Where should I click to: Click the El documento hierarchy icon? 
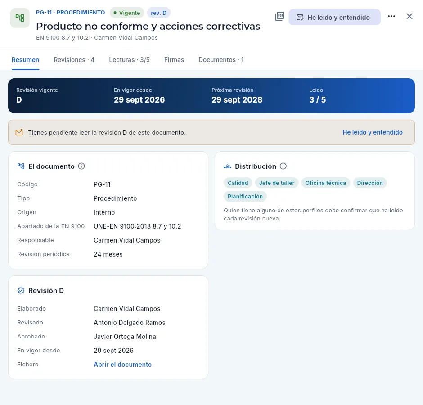21,166
